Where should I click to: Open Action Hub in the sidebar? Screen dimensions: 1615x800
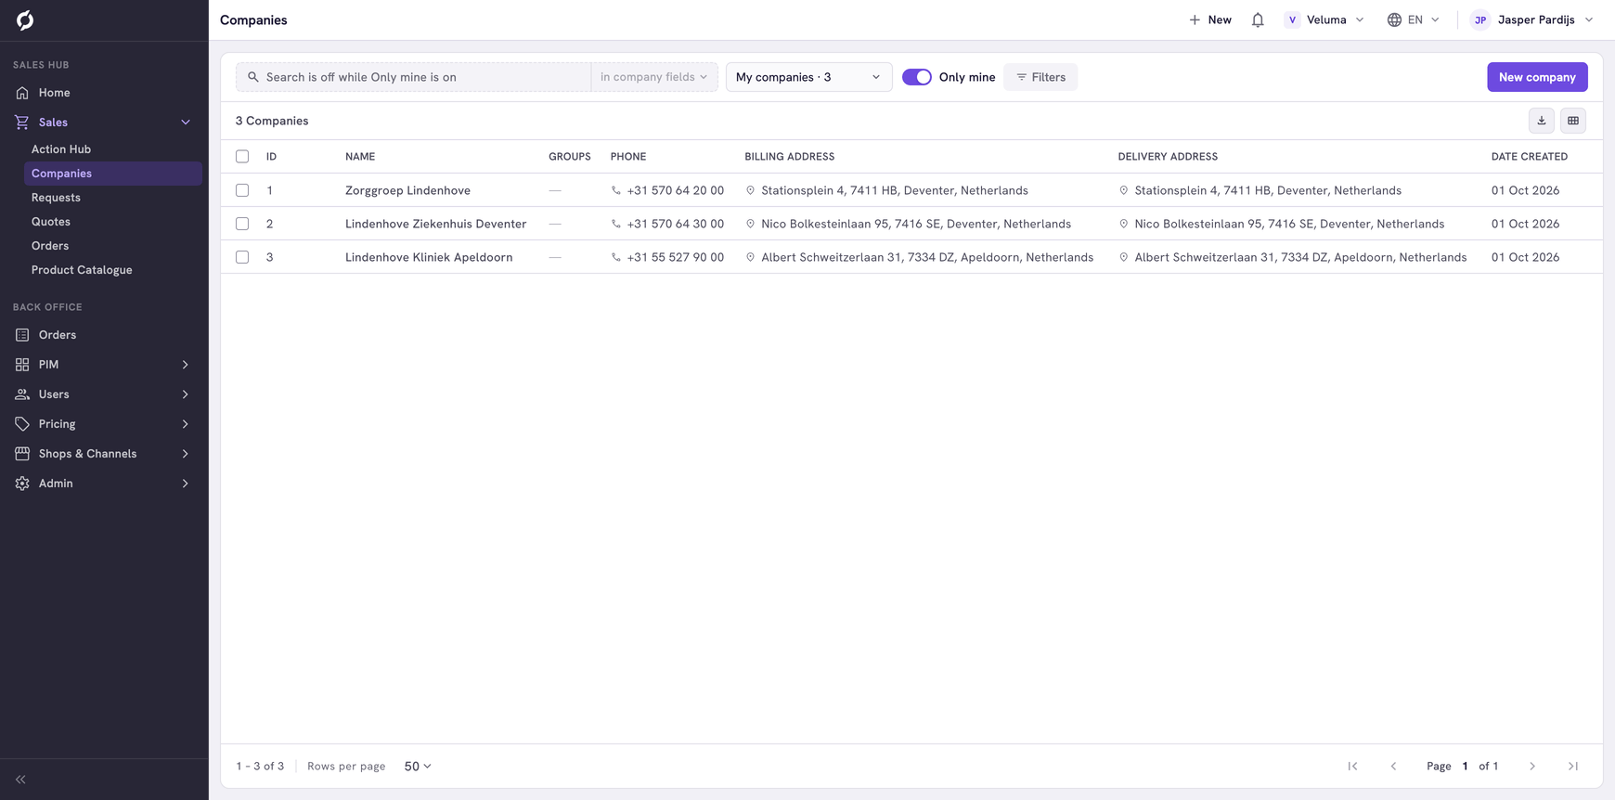[x=113, y=149]
